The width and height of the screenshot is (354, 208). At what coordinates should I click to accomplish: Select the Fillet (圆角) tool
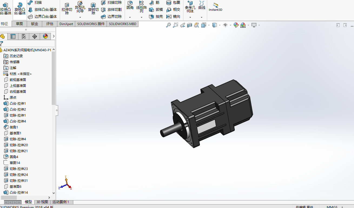(130, 5)
